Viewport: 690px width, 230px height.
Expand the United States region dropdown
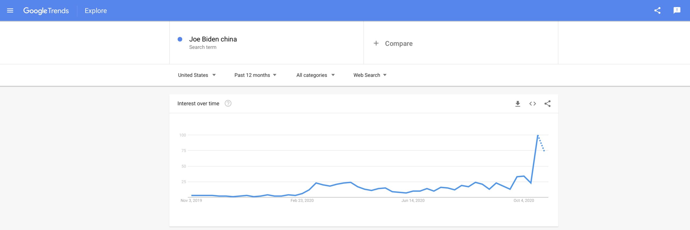(x=197, y=75)
